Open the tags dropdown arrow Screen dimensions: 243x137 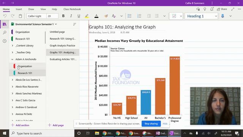(x=181, y=16)
